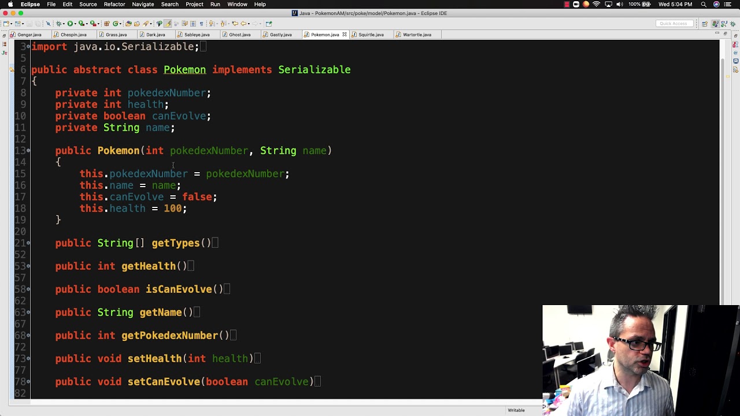Open the Navigate menu
The width and height of the screenshot is (740, 416).
pos(143,4)
